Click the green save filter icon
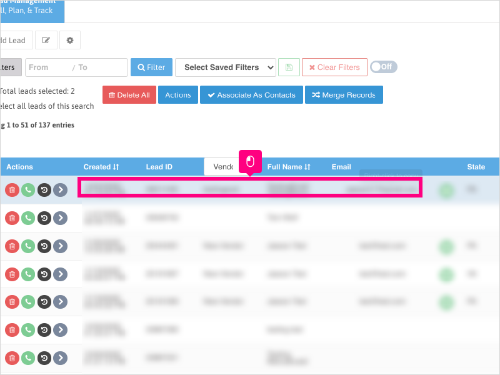The image size is (500, 375). [289, 67]
